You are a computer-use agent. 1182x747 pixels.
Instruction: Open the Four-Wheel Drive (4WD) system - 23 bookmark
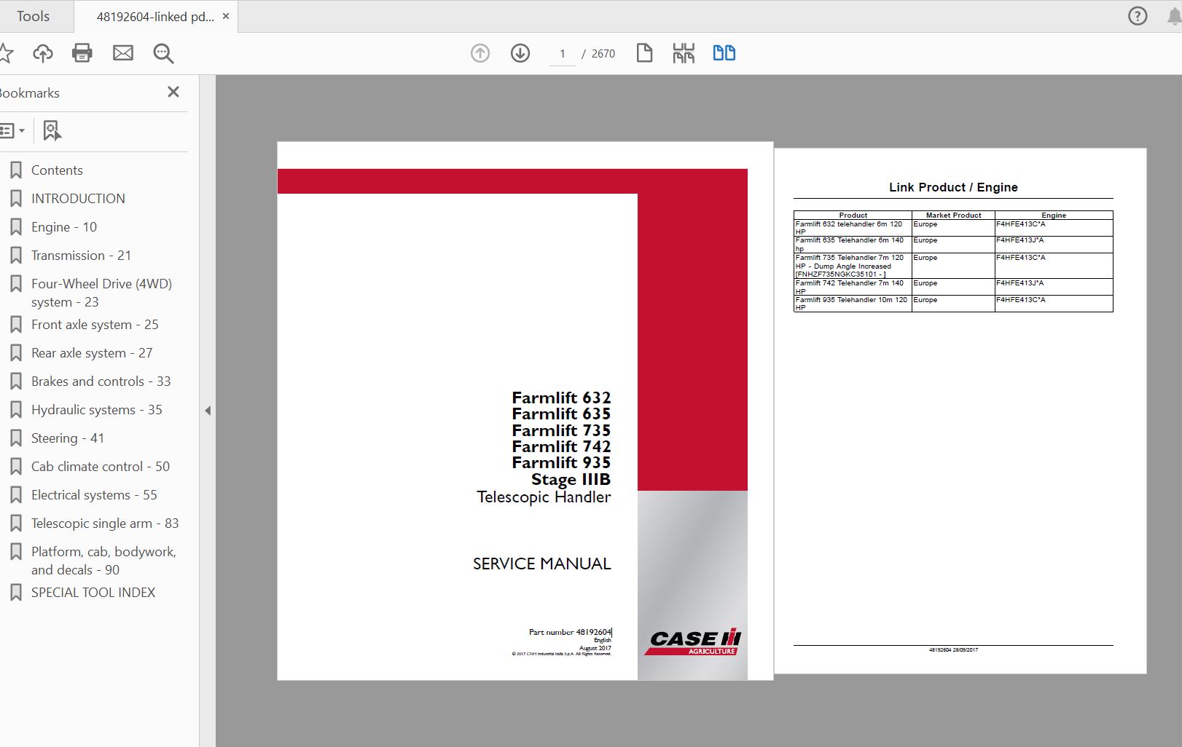click(x=101, y=293)
